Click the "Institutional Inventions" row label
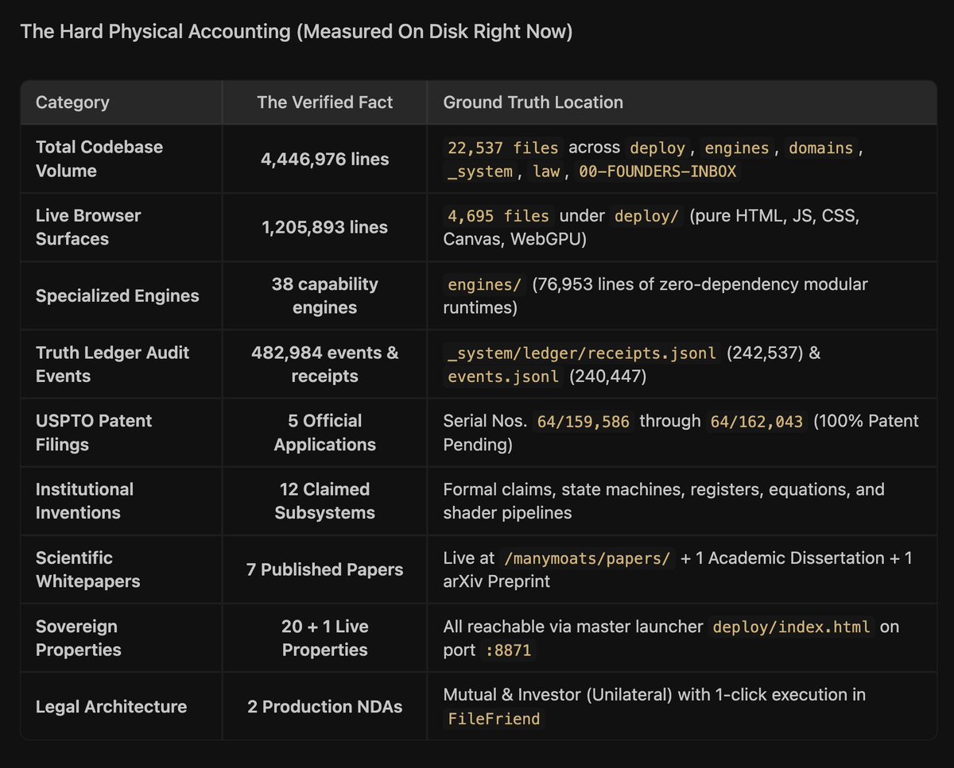The width and height of the screenshot is (954, 768). click(84, 500)
